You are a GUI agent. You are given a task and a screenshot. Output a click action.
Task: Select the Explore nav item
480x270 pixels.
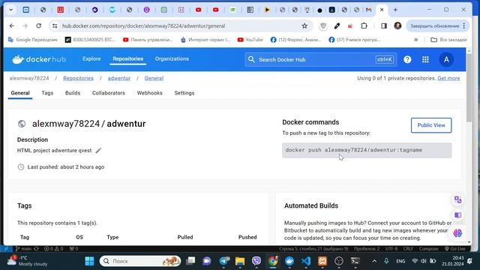tap(91, 58)
